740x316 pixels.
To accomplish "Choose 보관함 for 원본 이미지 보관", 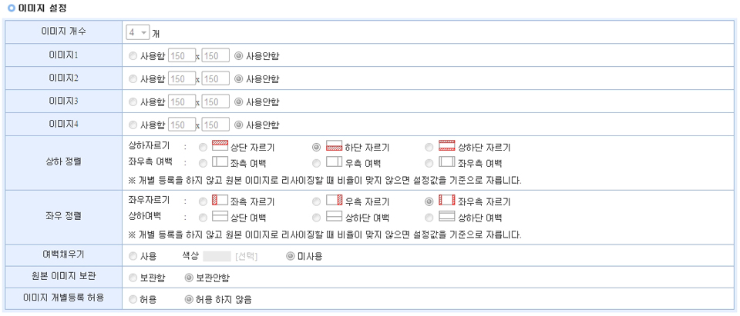I will point(133,278).
